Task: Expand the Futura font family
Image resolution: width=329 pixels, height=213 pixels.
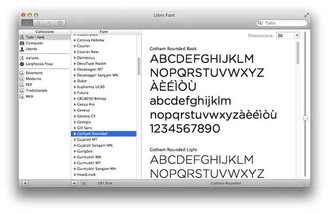Action: [75, 93]
